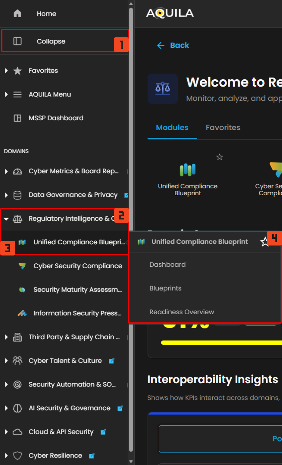This screenshot has height=465, width=282.
Task: Click the sidebar scrollbar down arrow
Action: coord(131,462)
